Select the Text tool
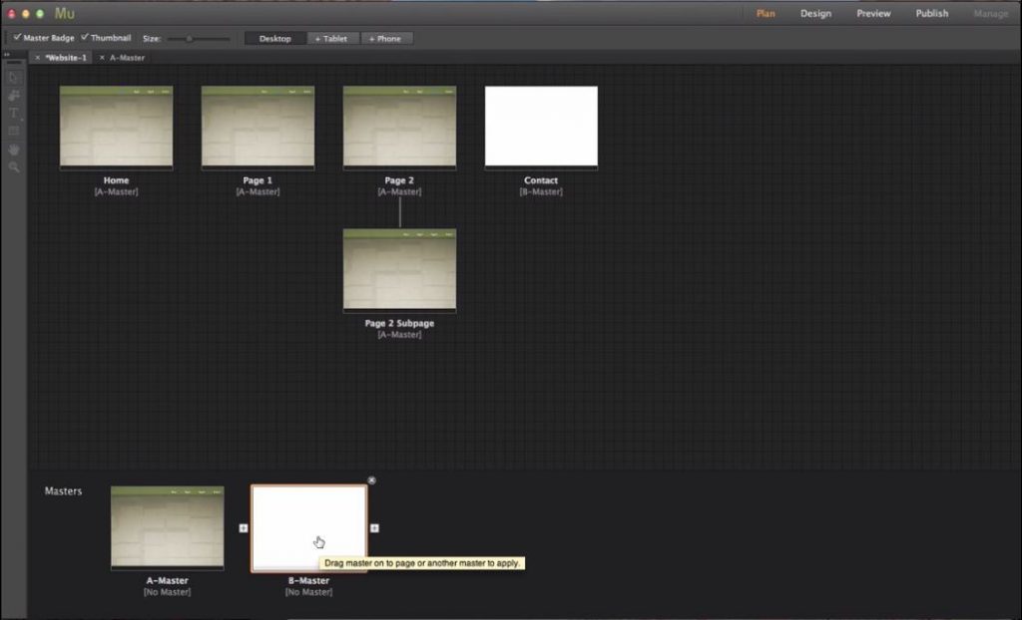 point(14,114)
